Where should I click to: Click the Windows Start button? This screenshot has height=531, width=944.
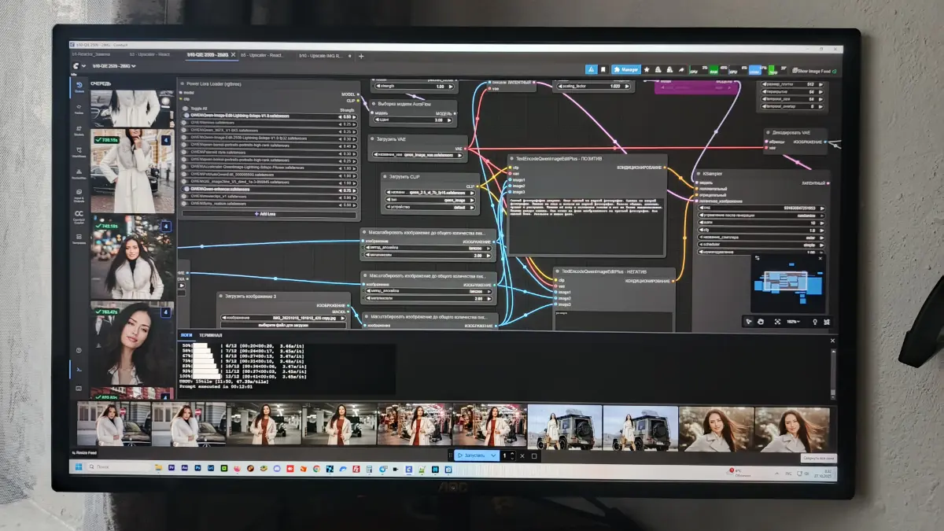(x=79, y=467)
